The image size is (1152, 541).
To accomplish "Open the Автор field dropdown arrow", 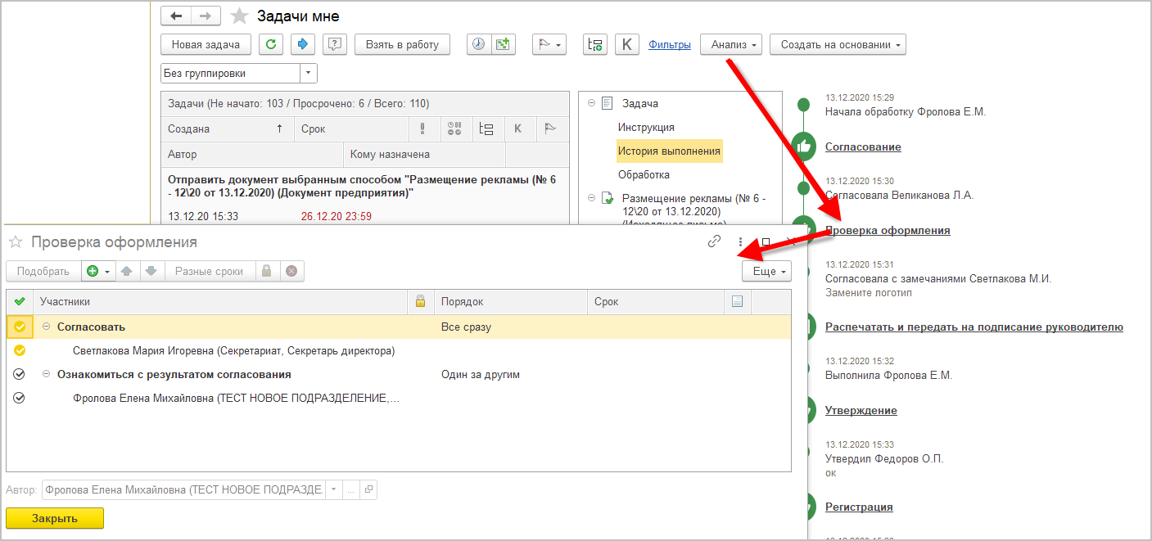I will (333, 489).
